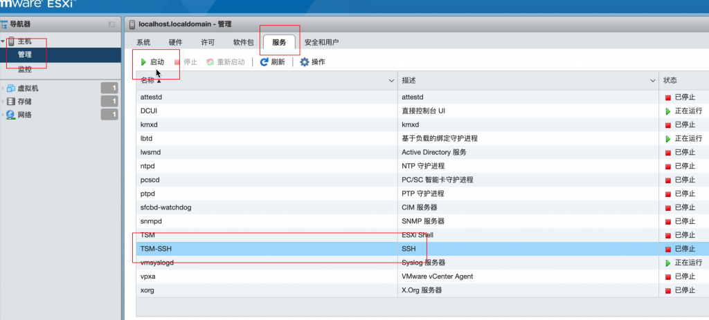Switch to the Services (服务) tab
Screen dimensions: 709x320
(x=279, y=42)
